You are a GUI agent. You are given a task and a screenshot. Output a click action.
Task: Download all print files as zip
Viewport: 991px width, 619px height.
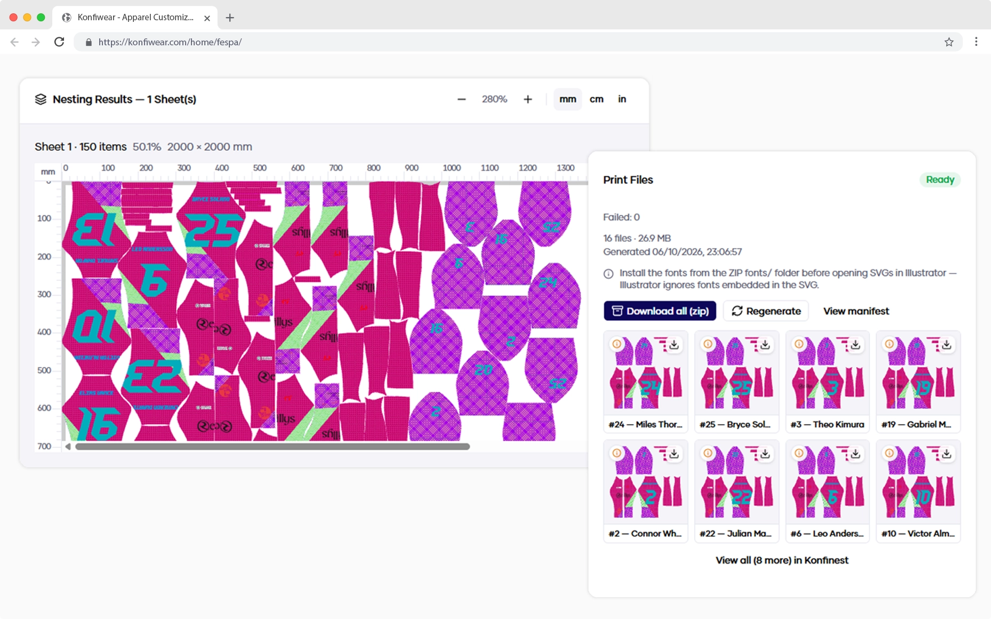[x=660, y=311]
